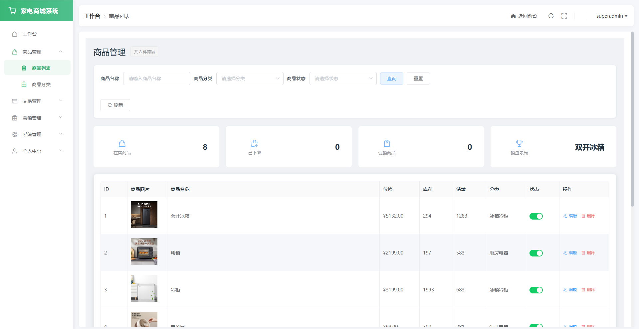Image resolution: width=639 pixels, height=329 pixels.
Task: Expand the 交易管理 sidebar menu
Action: (x=37, y=101)
